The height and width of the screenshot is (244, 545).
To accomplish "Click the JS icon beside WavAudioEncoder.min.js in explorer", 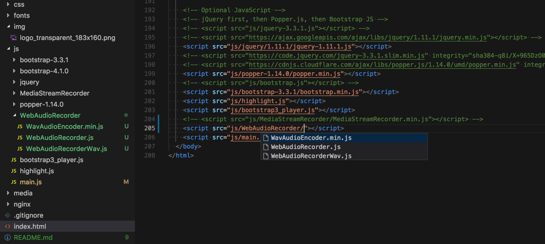I will (x=20, y=127).
